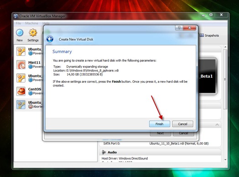
Task: Close the VirtualBox Manager window
Action: pos(221,15)
